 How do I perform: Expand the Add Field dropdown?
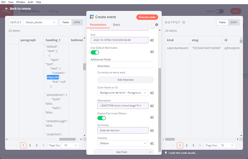[124, 152]
